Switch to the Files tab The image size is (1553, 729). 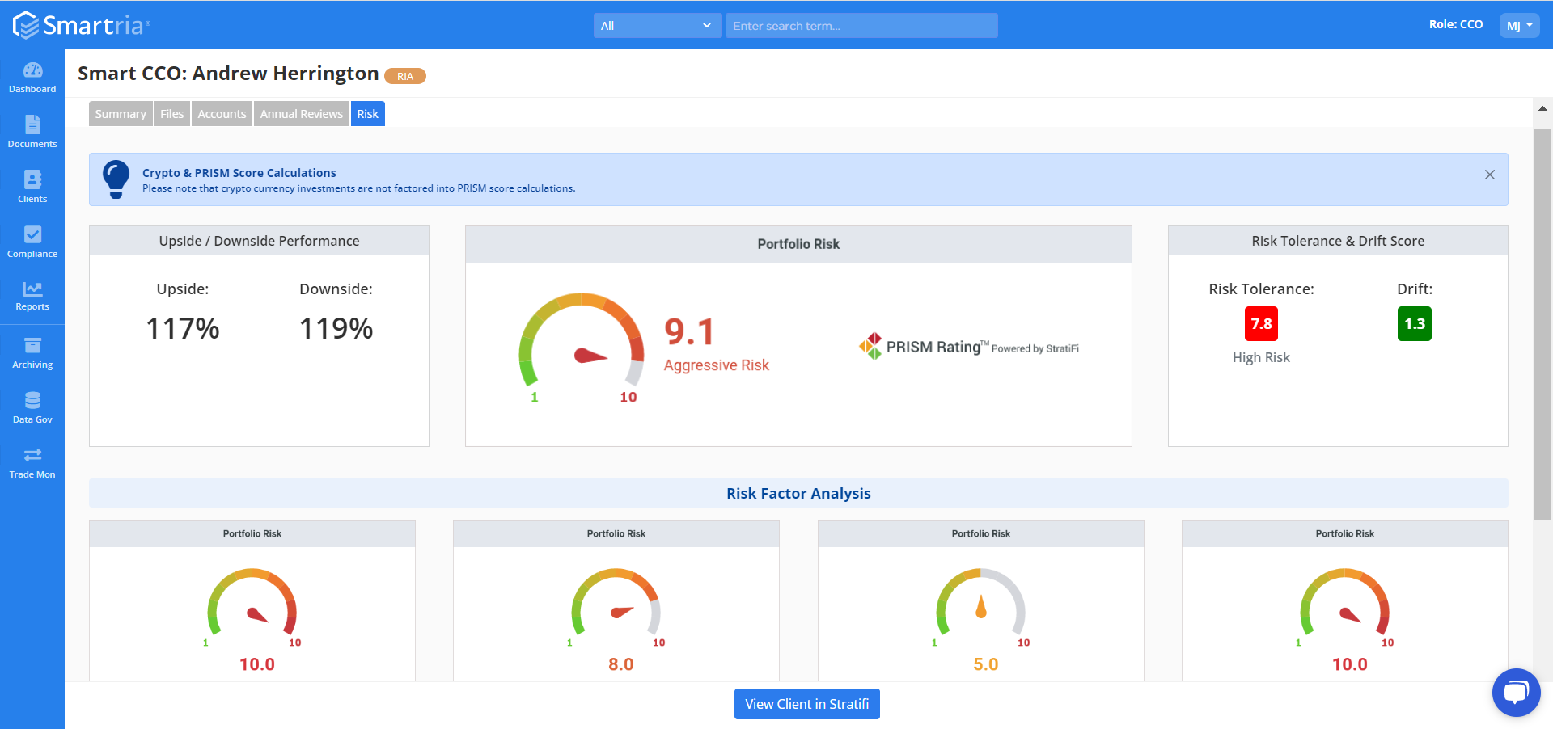coord(171,114)
